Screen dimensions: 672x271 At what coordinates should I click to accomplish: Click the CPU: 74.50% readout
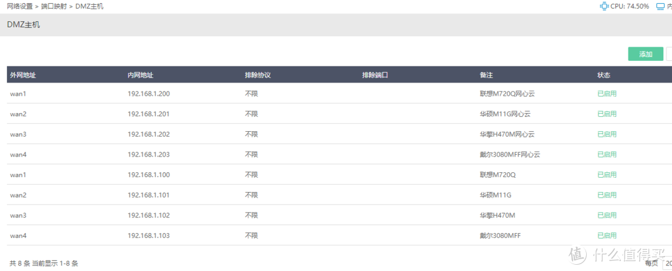click(630, 6)
